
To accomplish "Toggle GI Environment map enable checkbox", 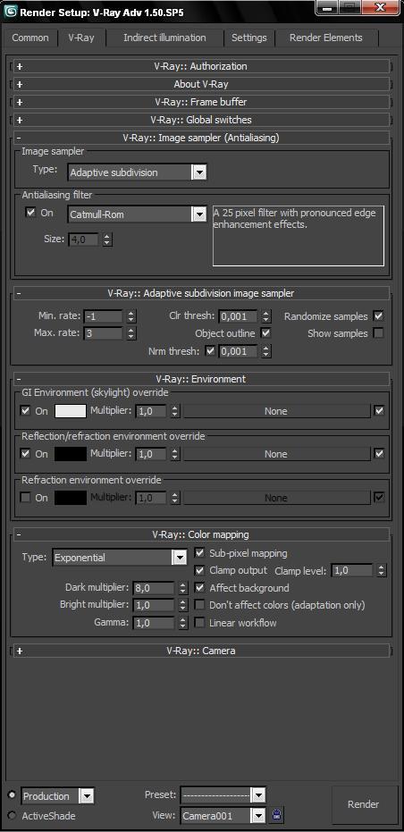I will [x=378, y=411].
